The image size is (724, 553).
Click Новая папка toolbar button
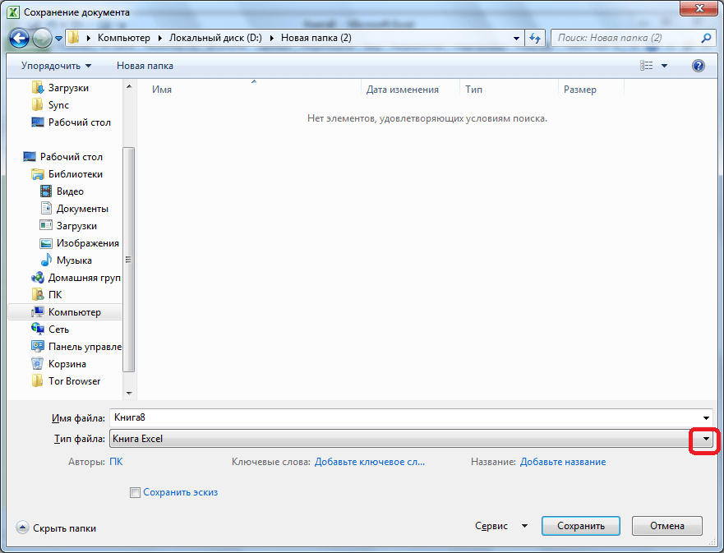(x=145, y=66)
